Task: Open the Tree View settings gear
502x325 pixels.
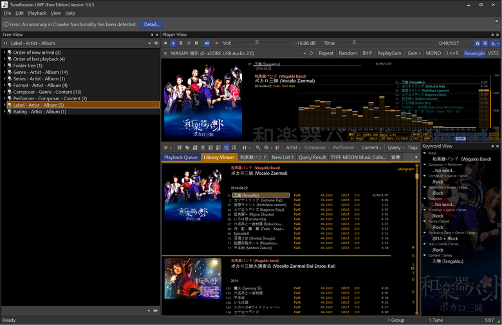Action: pyautogui.click(x=156, y=43)
